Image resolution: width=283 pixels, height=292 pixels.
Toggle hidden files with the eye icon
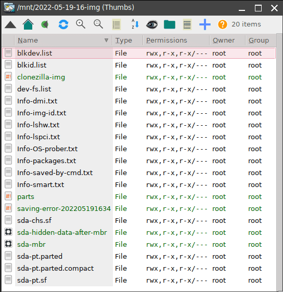[x=152, y=24]
